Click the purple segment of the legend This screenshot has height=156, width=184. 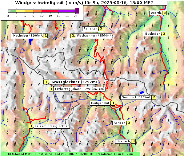coord(67,11)
